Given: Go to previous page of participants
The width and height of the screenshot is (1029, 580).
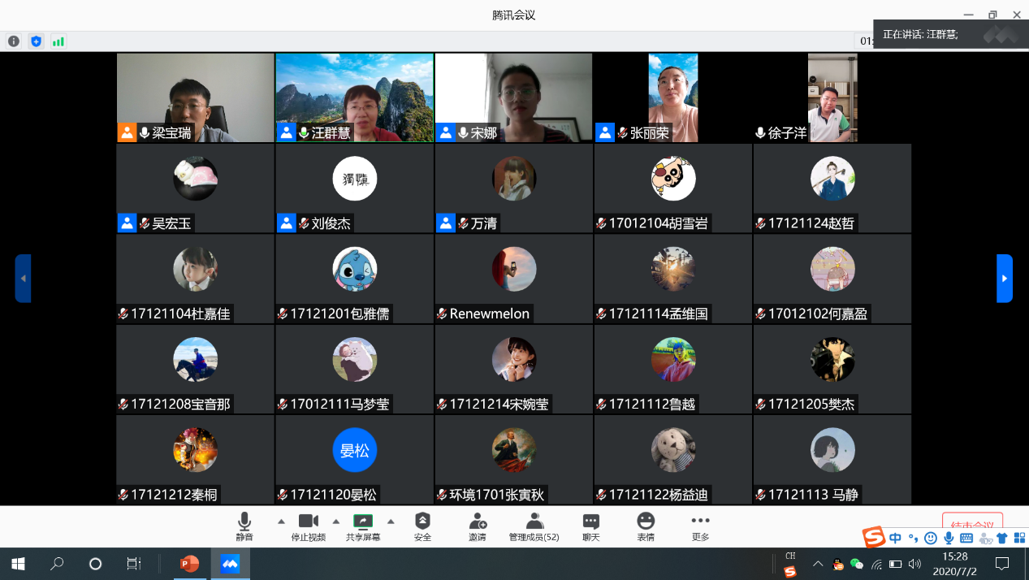Looking at the screenshot, I should 23,279.
